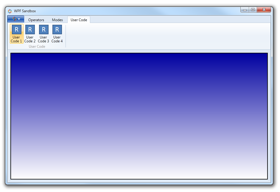Choose the 'User Code 3' text label
This screenshot has width=280, height=192.
(x=43, y=39)
